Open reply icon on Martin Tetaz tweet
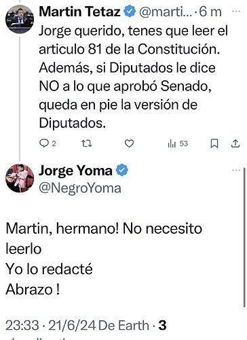 pyautogui.click(x=43, y=143)
